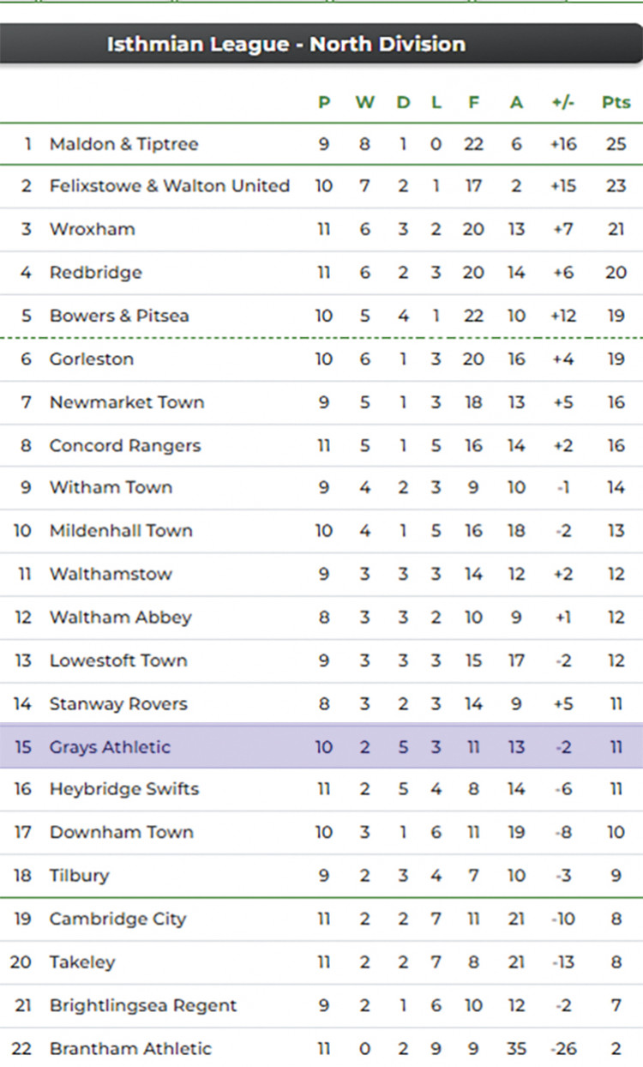The image size is (643, 1067).
Task: Click the Pts column header
Action: click(x=616, y=103)
